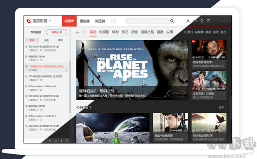Open the three-dot more options button
Image resolution: width=257 pixels, height=159 pixels.
pos(113,21)
